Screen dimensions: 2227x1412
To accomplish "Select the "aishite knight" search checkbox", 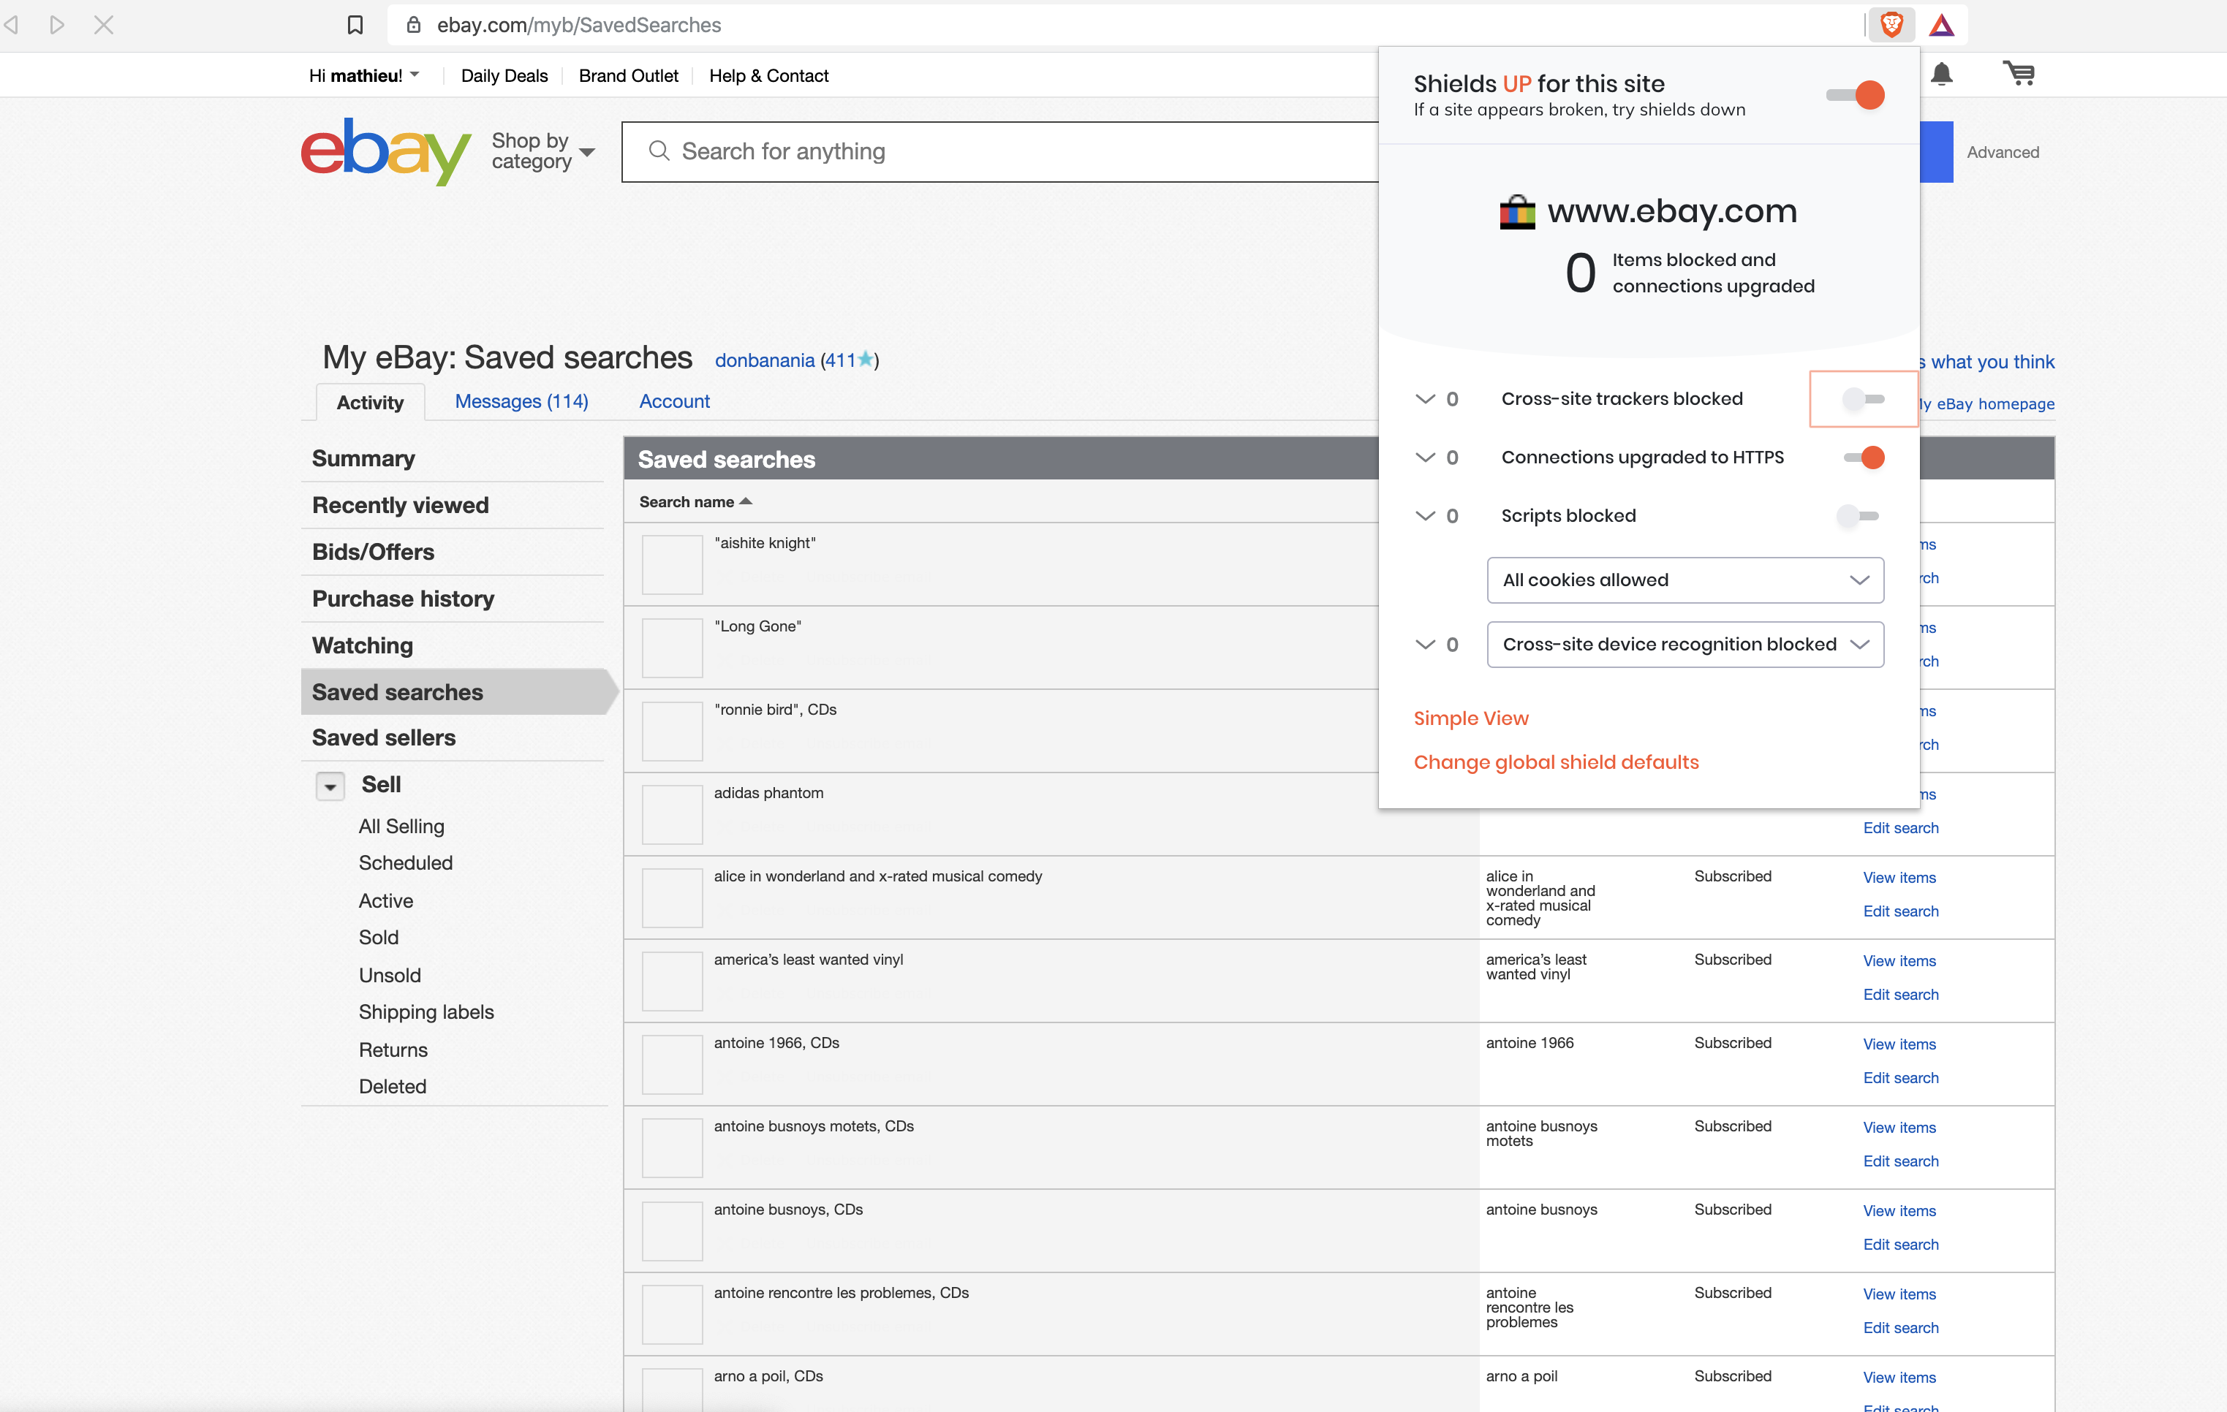I will click(673, 565).
